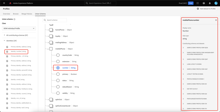Select the validity field circle node
220x112 pixels.
(58, 93)
